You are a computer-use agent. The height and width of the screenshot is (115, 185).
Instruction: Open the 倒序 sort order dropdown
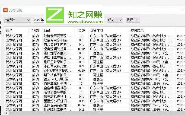tap(133, 20)
